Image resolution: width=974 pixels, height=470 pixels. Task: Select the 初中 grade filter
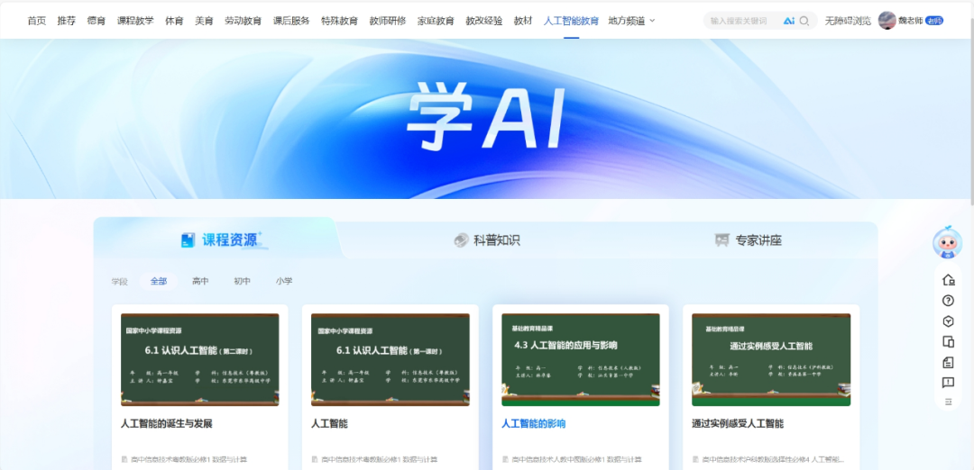(x=243, y=281)
